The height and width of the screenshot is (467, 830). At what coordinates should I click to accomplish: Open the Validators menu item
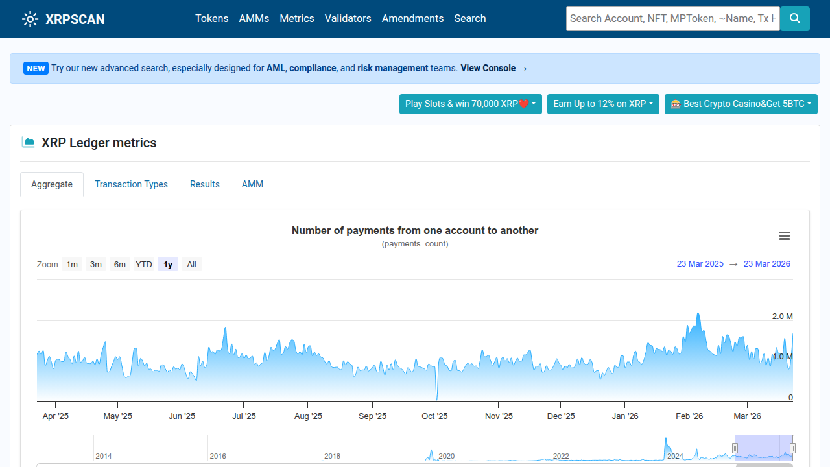pyautogui.click(x=348, y=18)
